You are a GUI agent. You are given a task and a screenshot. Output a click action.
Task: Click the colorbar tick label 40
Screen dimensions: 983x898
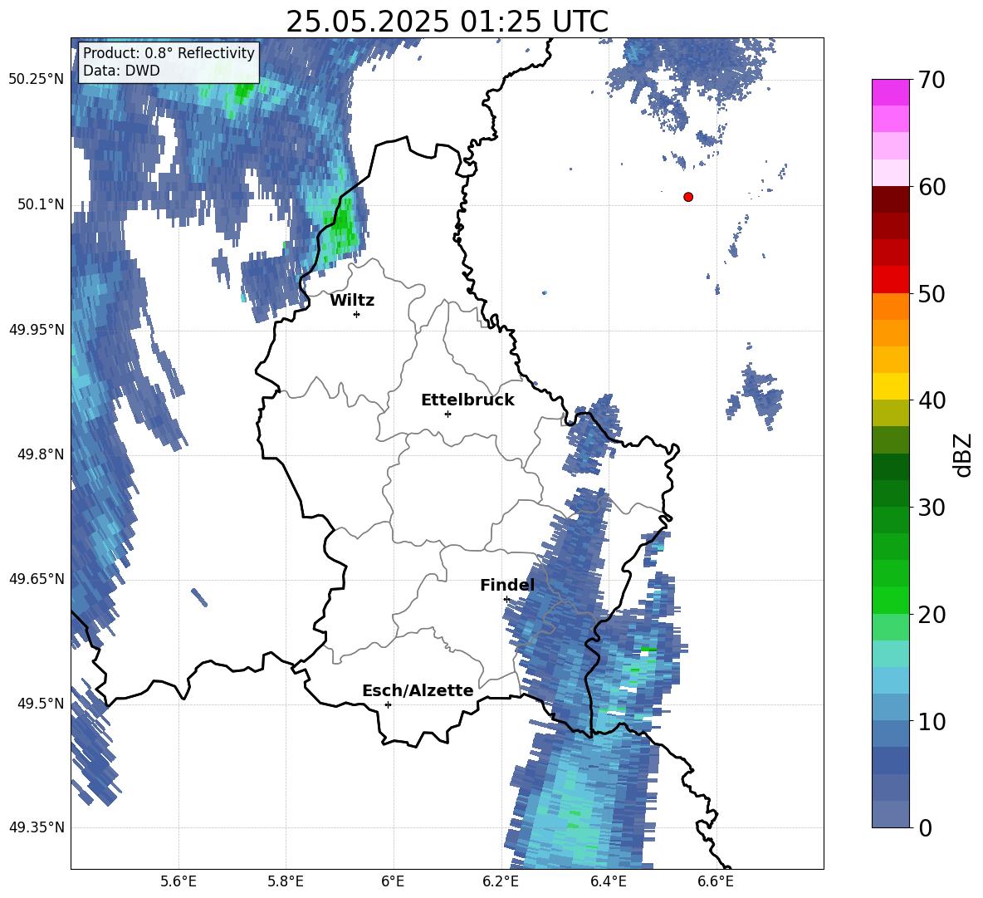932,400
